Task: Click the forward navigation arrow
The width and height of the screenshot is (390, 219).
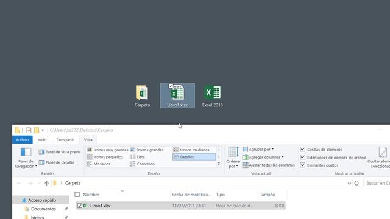Action: pyautogui.click(x=30, y=183)
